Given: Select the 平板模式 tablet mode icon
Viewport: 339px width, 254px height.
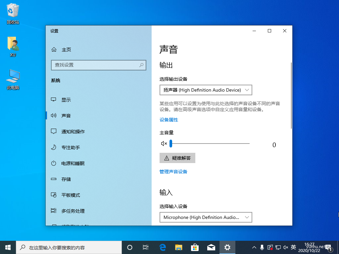Looking at the screenshot, I should coord(54,195).
